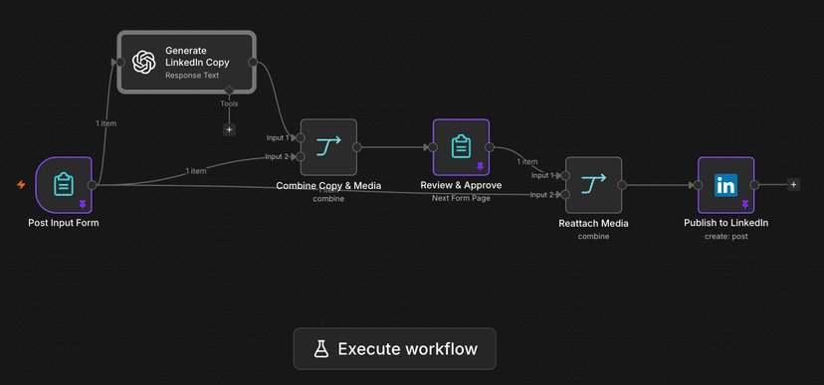Click input connector of Generate LinkedIn Copy node
This screenshot has height=385, width=824.
click(120, 63)
